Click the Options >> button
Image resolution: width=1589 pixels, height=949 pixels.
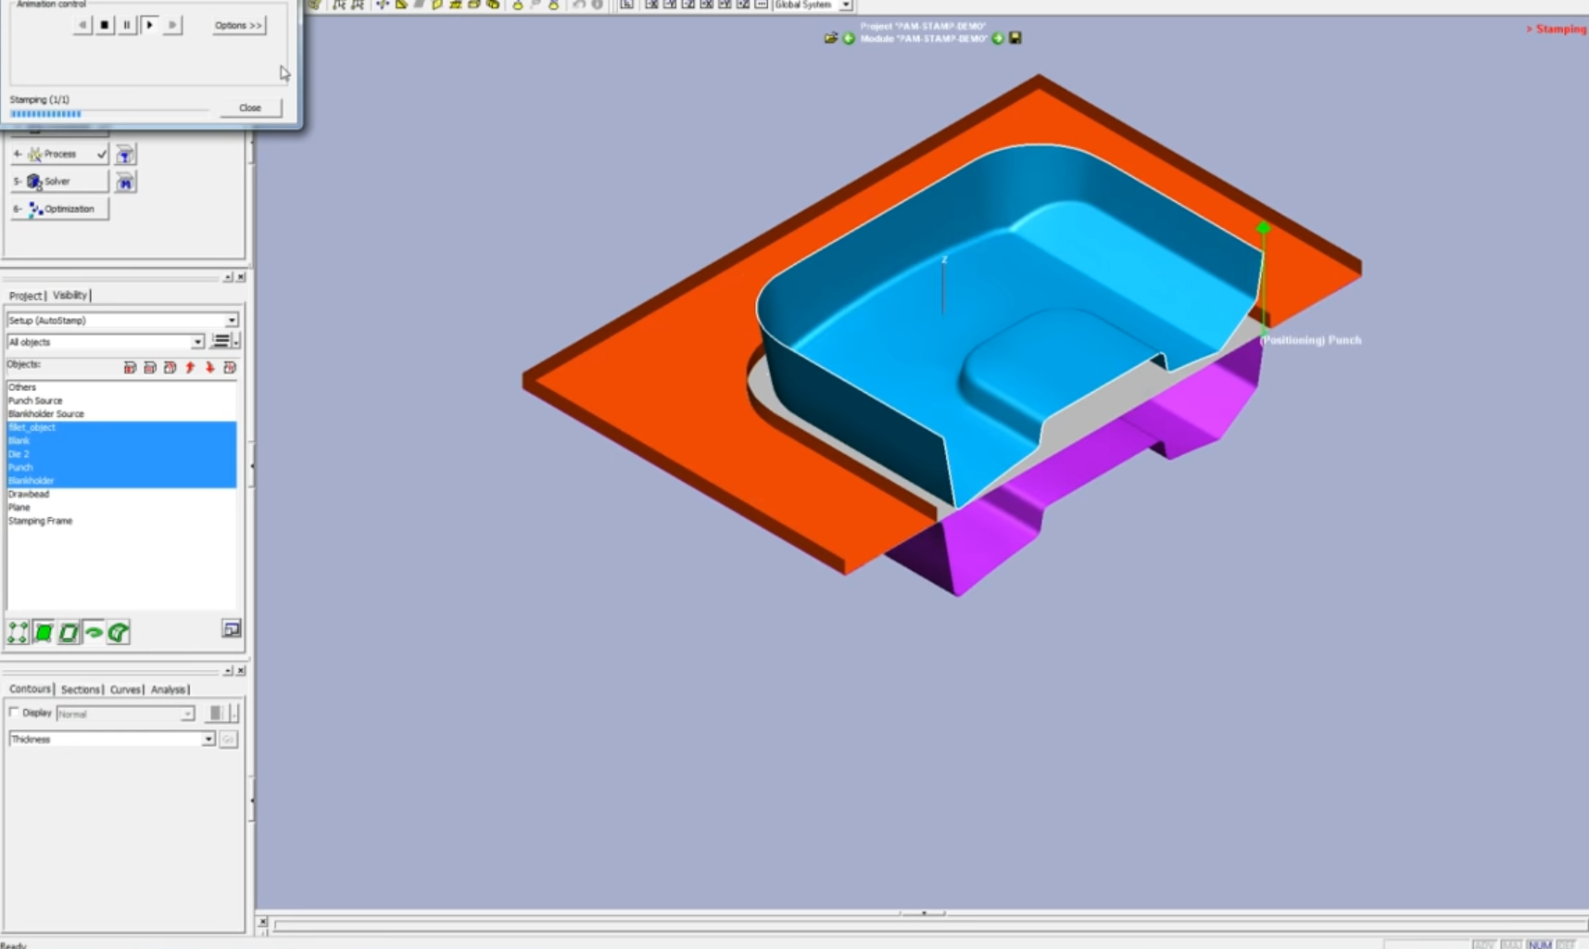coord(238,25)
